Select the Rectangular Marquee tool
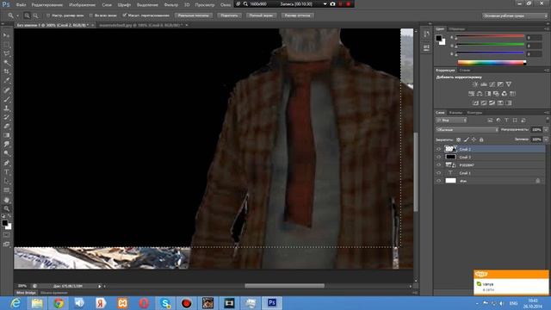The height and width of the screenshot is (310, 551). coord(7,45)
